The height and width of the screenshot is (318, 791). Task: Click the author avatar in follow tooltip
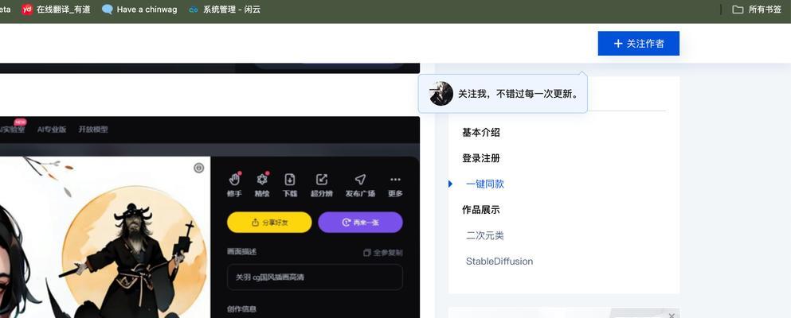[x=441, y=94]
